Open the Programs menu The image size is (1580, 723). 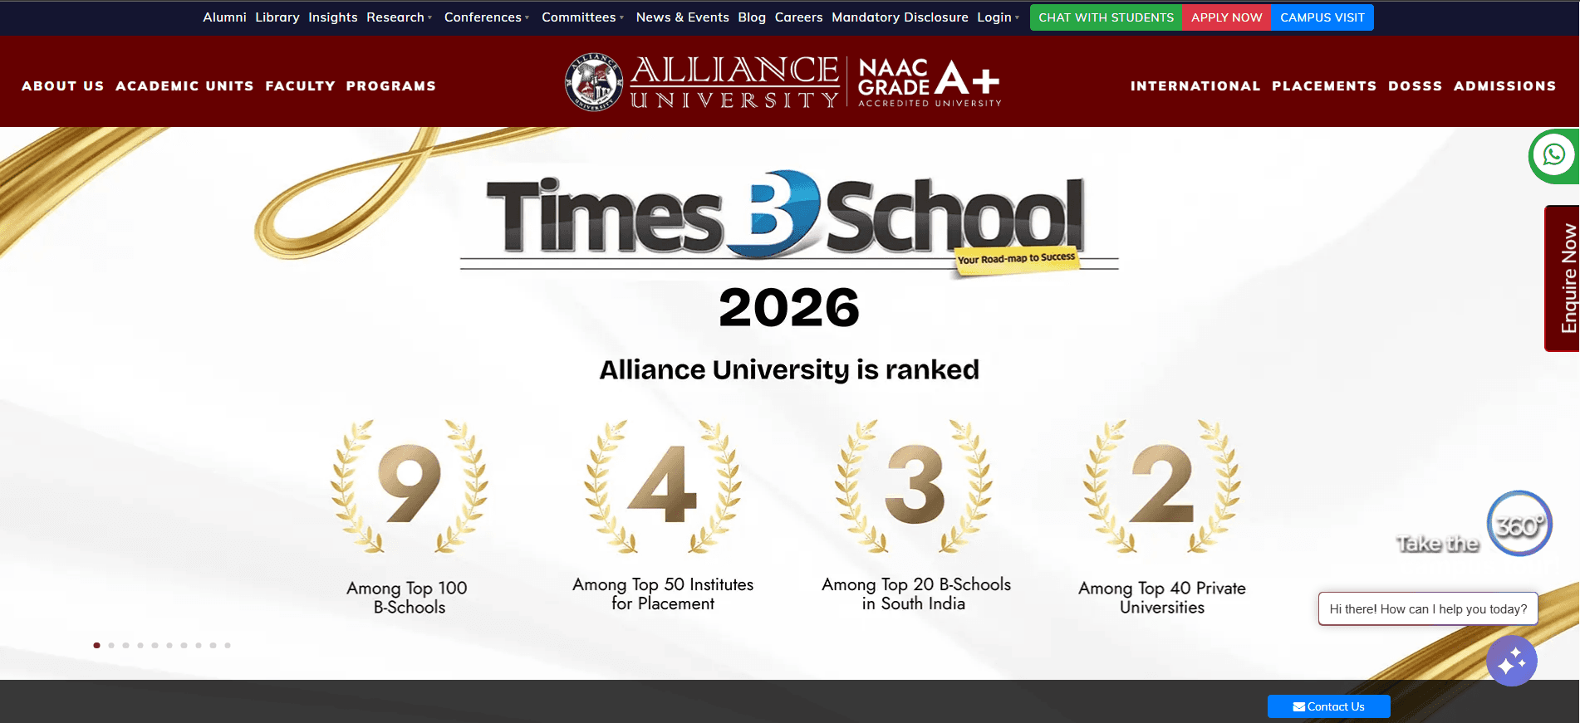point(391,85)
